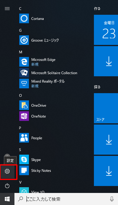Select the letter G group header
118x205 pixels.
point(20,30)
